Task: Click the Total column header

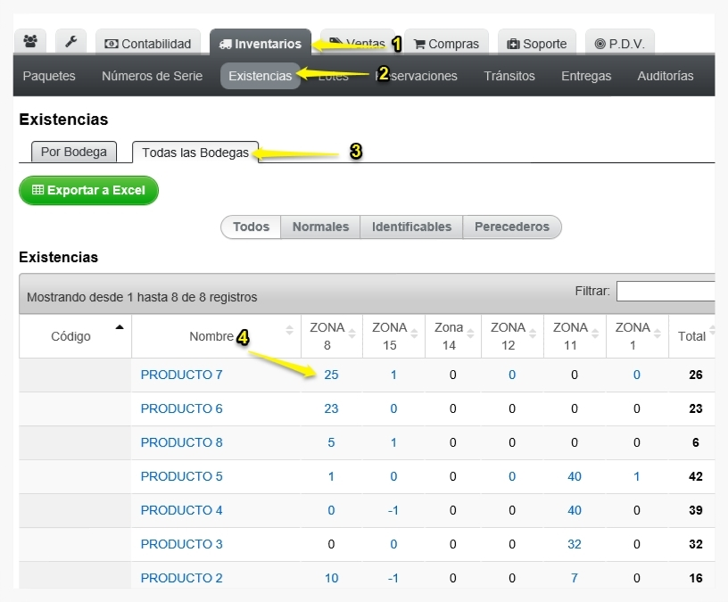Action: pyautogui.click(x=691, y=336)
